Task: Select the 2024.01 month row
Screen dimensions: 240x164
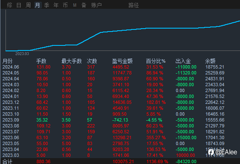Action: pos(113,96)
